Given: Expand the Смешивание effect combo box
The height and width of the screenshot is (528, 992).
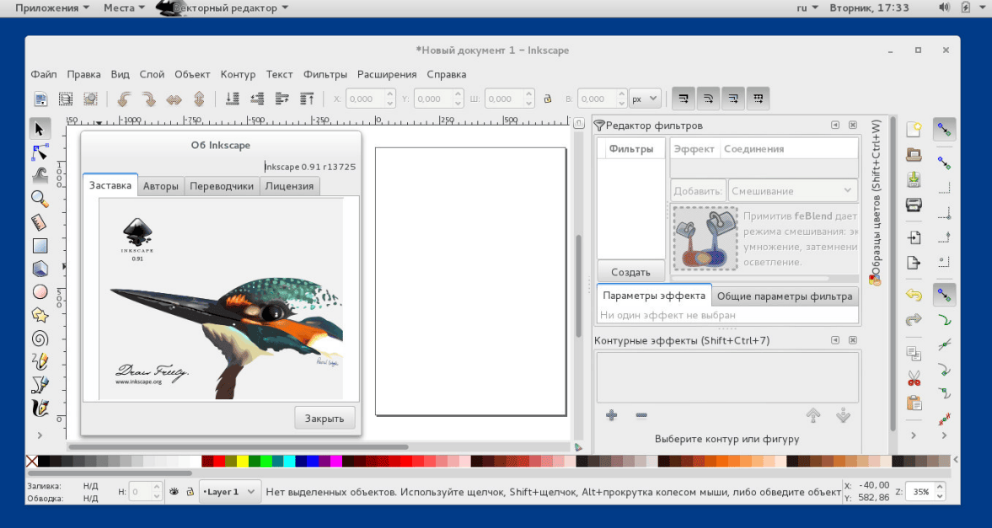Looking at the screenshot, I should [x=792, y=191].
